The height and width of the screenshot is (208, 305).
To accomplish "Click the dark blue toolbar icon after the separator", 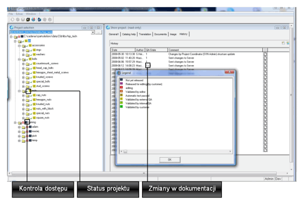I will pyautogui.click(x=39, y=19).
